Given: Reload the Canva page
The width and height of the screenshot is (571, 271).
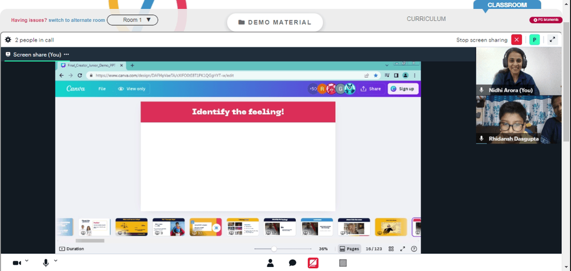Looking at the screenshot, I should [80, 75].
